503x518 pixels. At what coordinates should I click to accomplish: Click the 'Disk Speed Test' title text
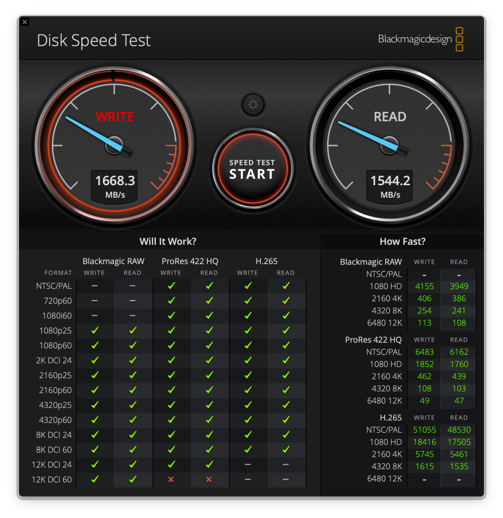click(x=94, y=41)
